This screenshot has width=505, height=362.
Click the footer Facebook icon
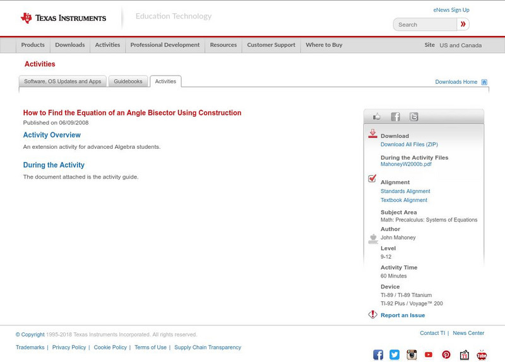tap(378, 354)
